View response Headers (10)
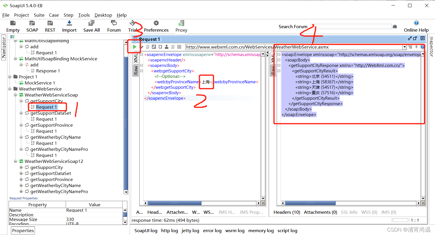Image resolution: width=435 pixels, height=235 pixels. tap(287, 212)
